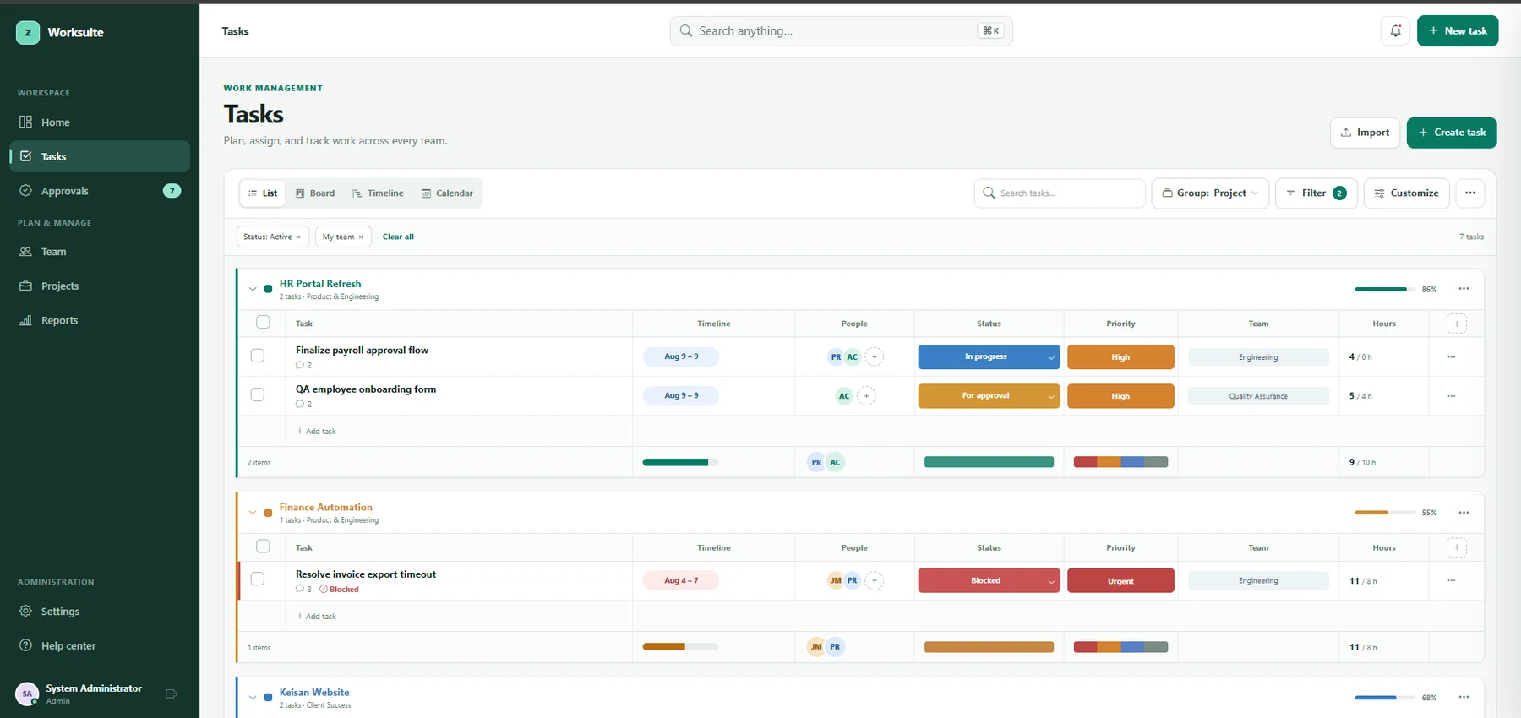Screen dimensions: 1521x718
Task: Open HR Portal Refresh group options menu
Action: point(1464,289)
